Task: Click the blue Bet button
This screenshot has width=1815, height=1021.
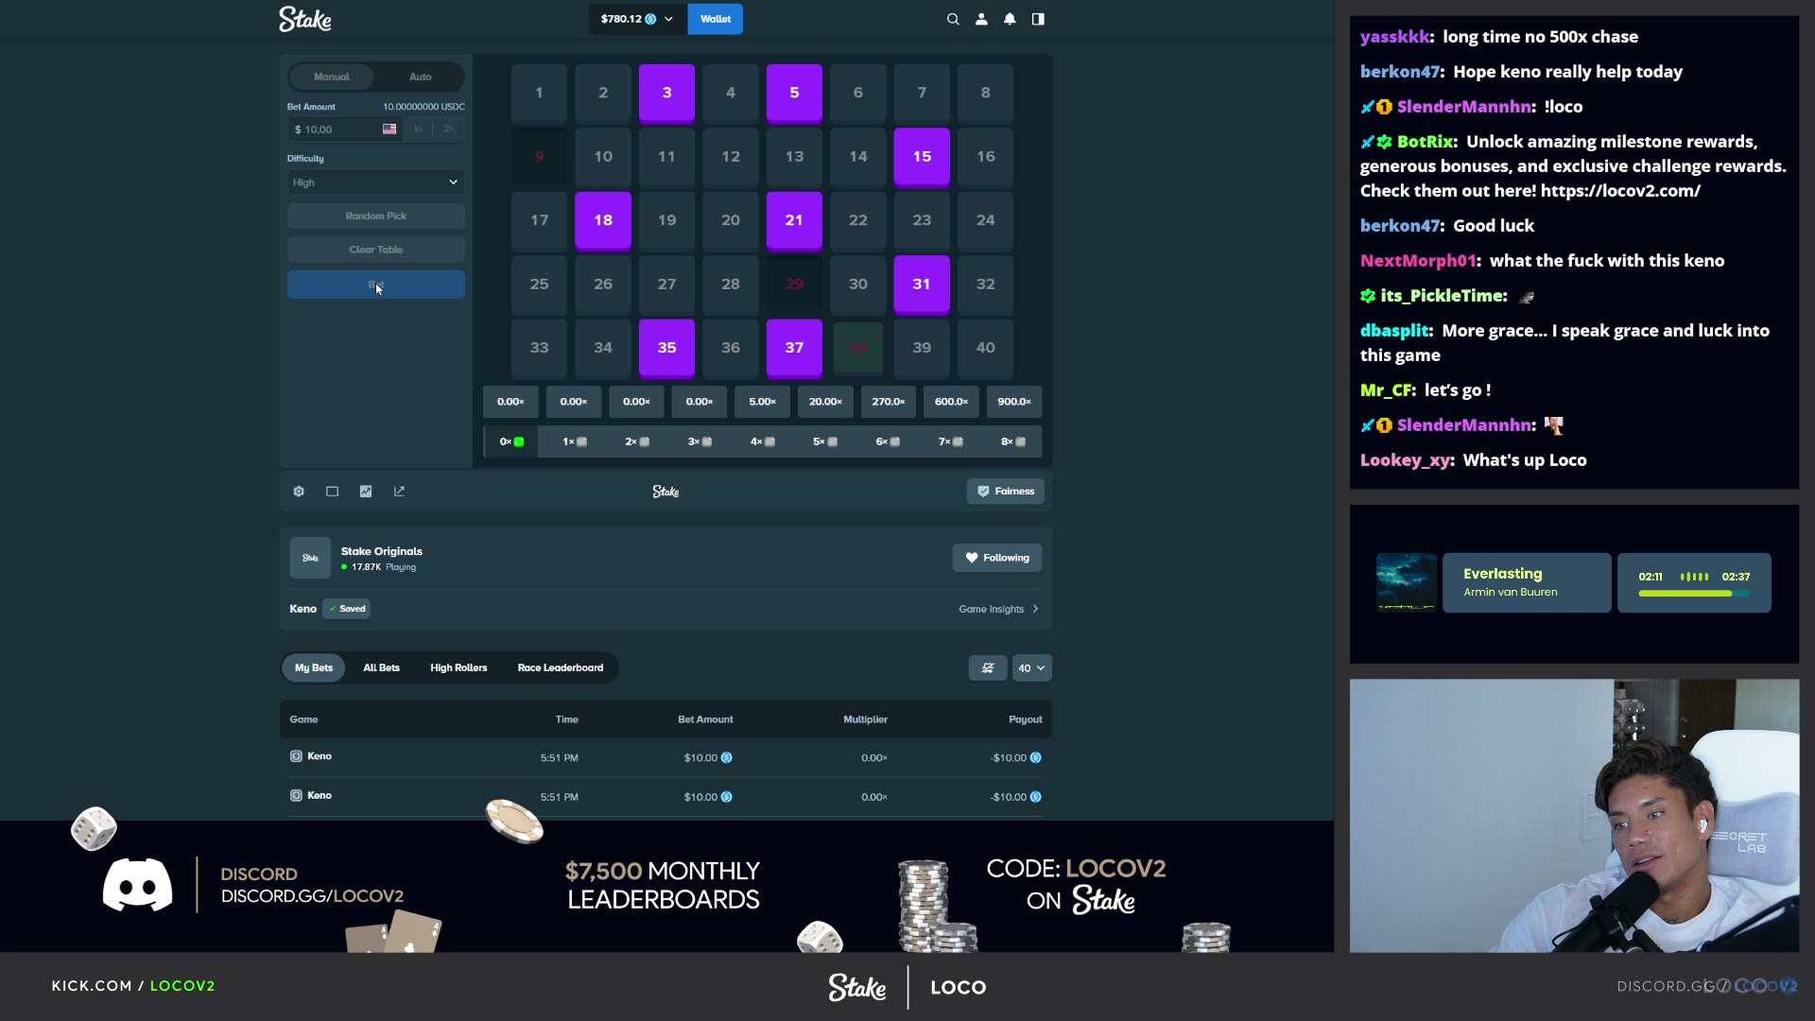Action: pyautogui.click(x=376, y=285)
